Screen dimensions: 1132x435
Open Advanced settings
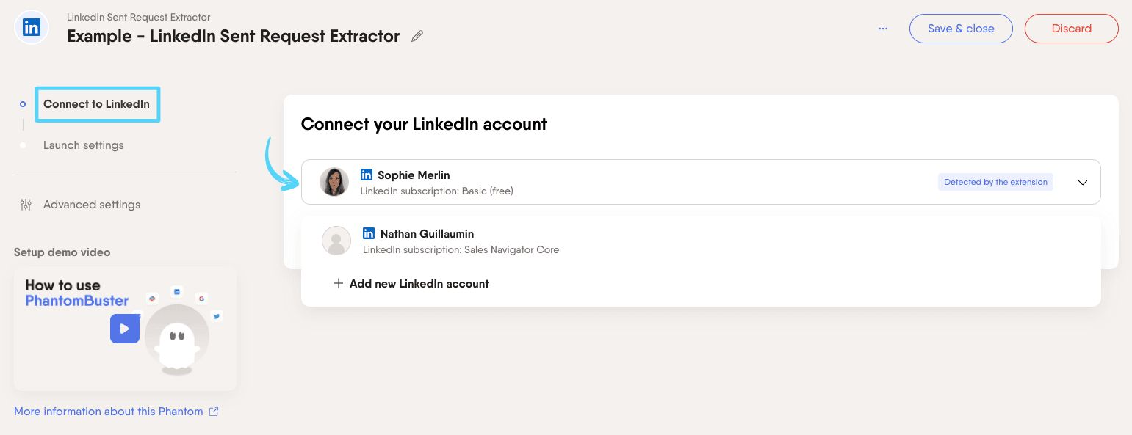[92, 205]
